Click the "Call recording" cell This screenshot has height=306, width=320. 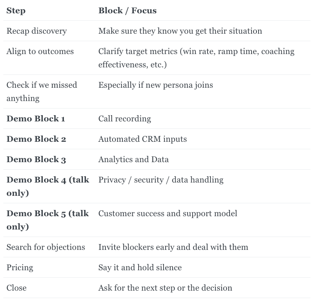[x=125, y=119]
